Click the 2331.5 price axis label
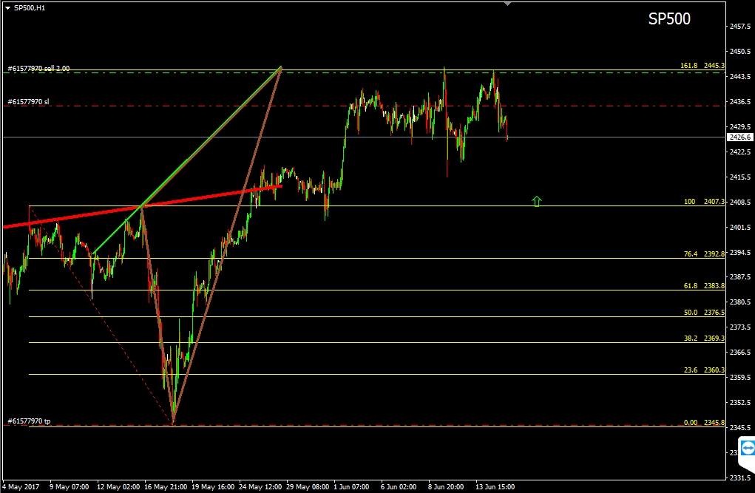This screenshot has height=493, width=755. click(x=740, y=478)
